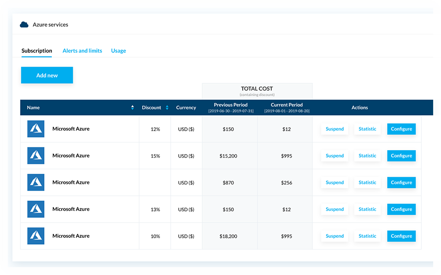Click $150 in the 12% discount row
The height and width of the screenshot is (275, 441).
(228, 129)
